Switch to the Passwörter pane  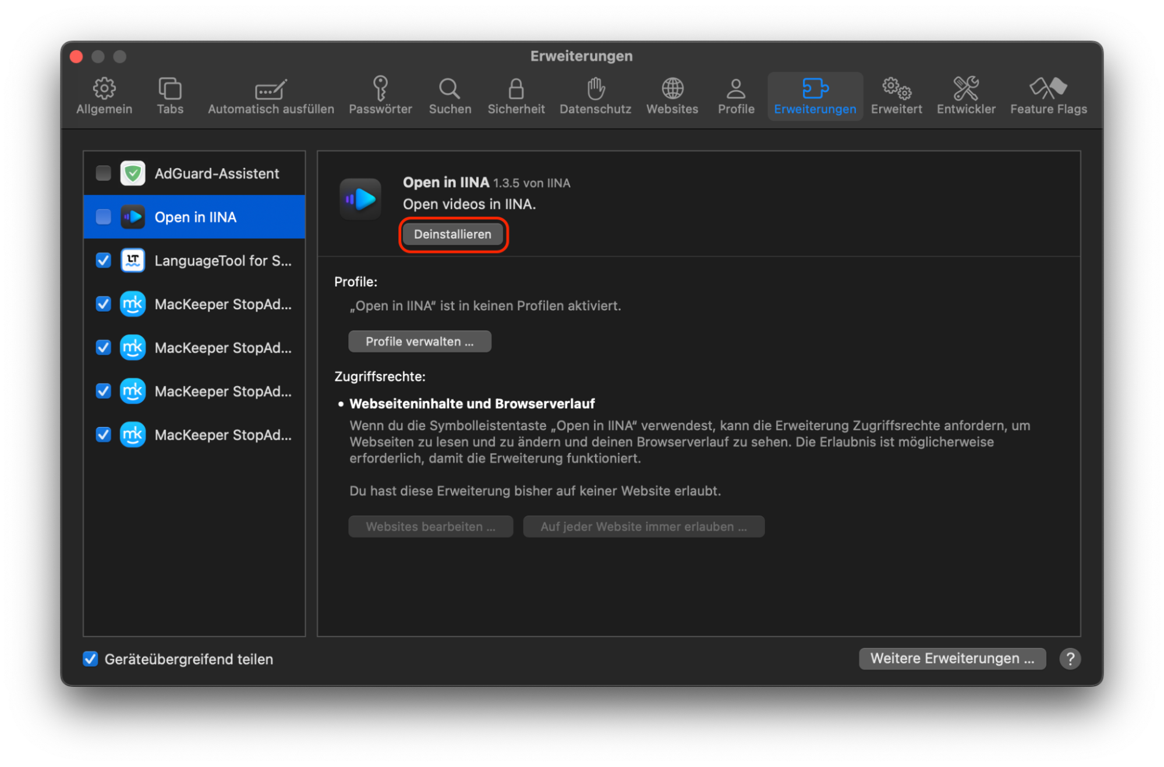point(381,95)
